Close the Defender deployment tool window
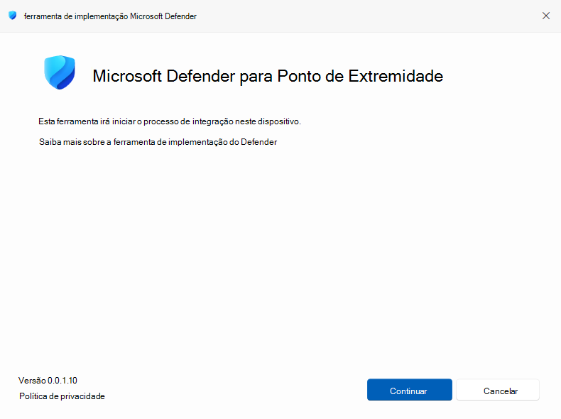The height and width of the screenshot is (419, 561). 545,16
